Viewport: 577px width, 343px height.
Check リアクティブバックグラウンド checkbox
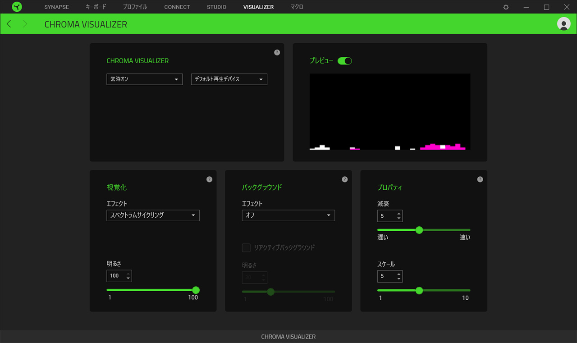[246, 247]
